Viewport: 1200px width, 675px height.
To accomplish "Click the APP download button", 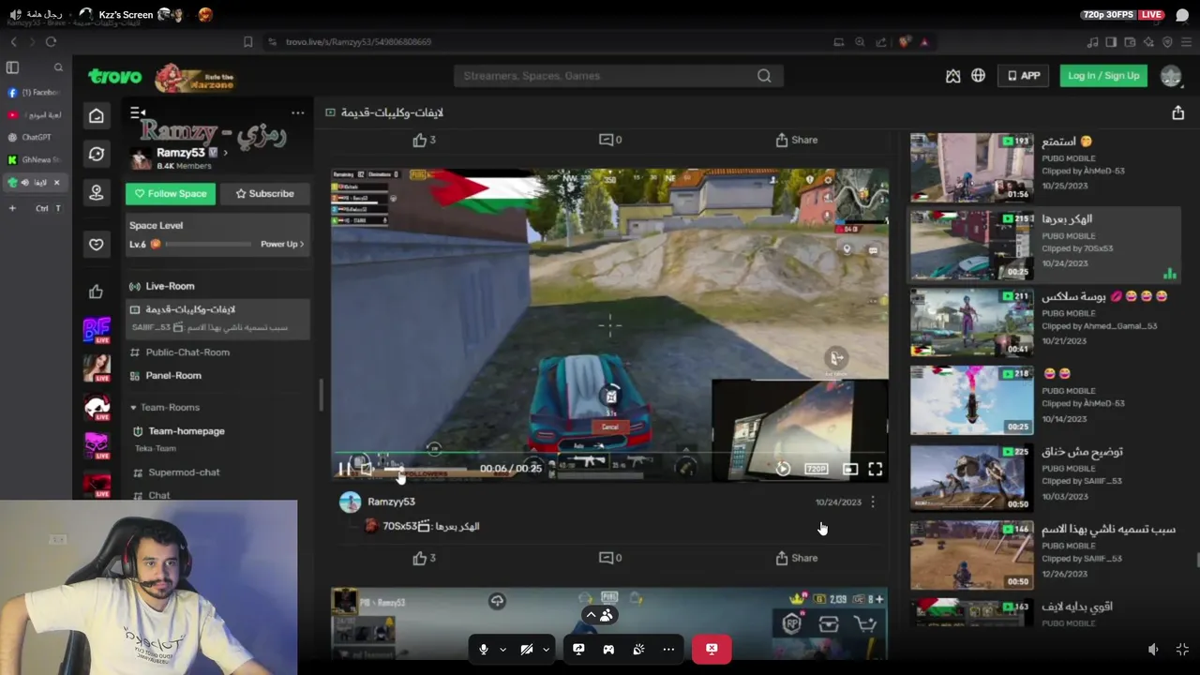I will (x=1023, y=76).
